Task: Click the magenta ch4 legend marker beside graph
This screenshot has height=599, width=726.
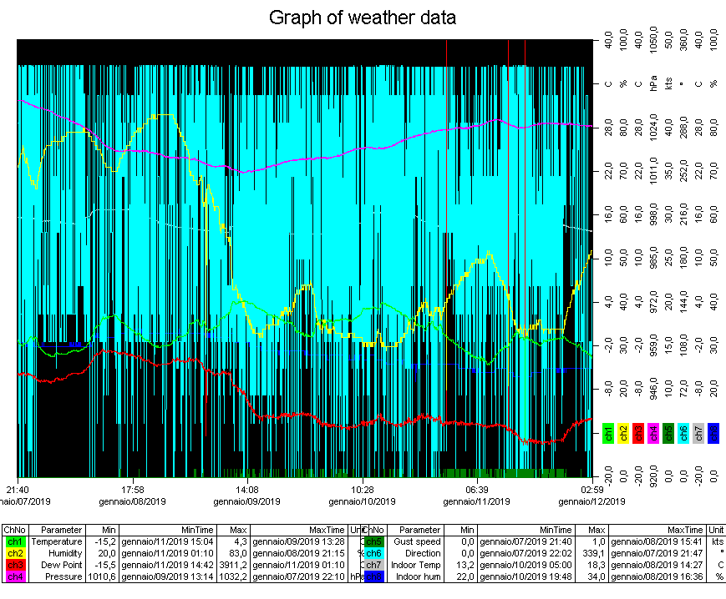Action: [653, 432]
